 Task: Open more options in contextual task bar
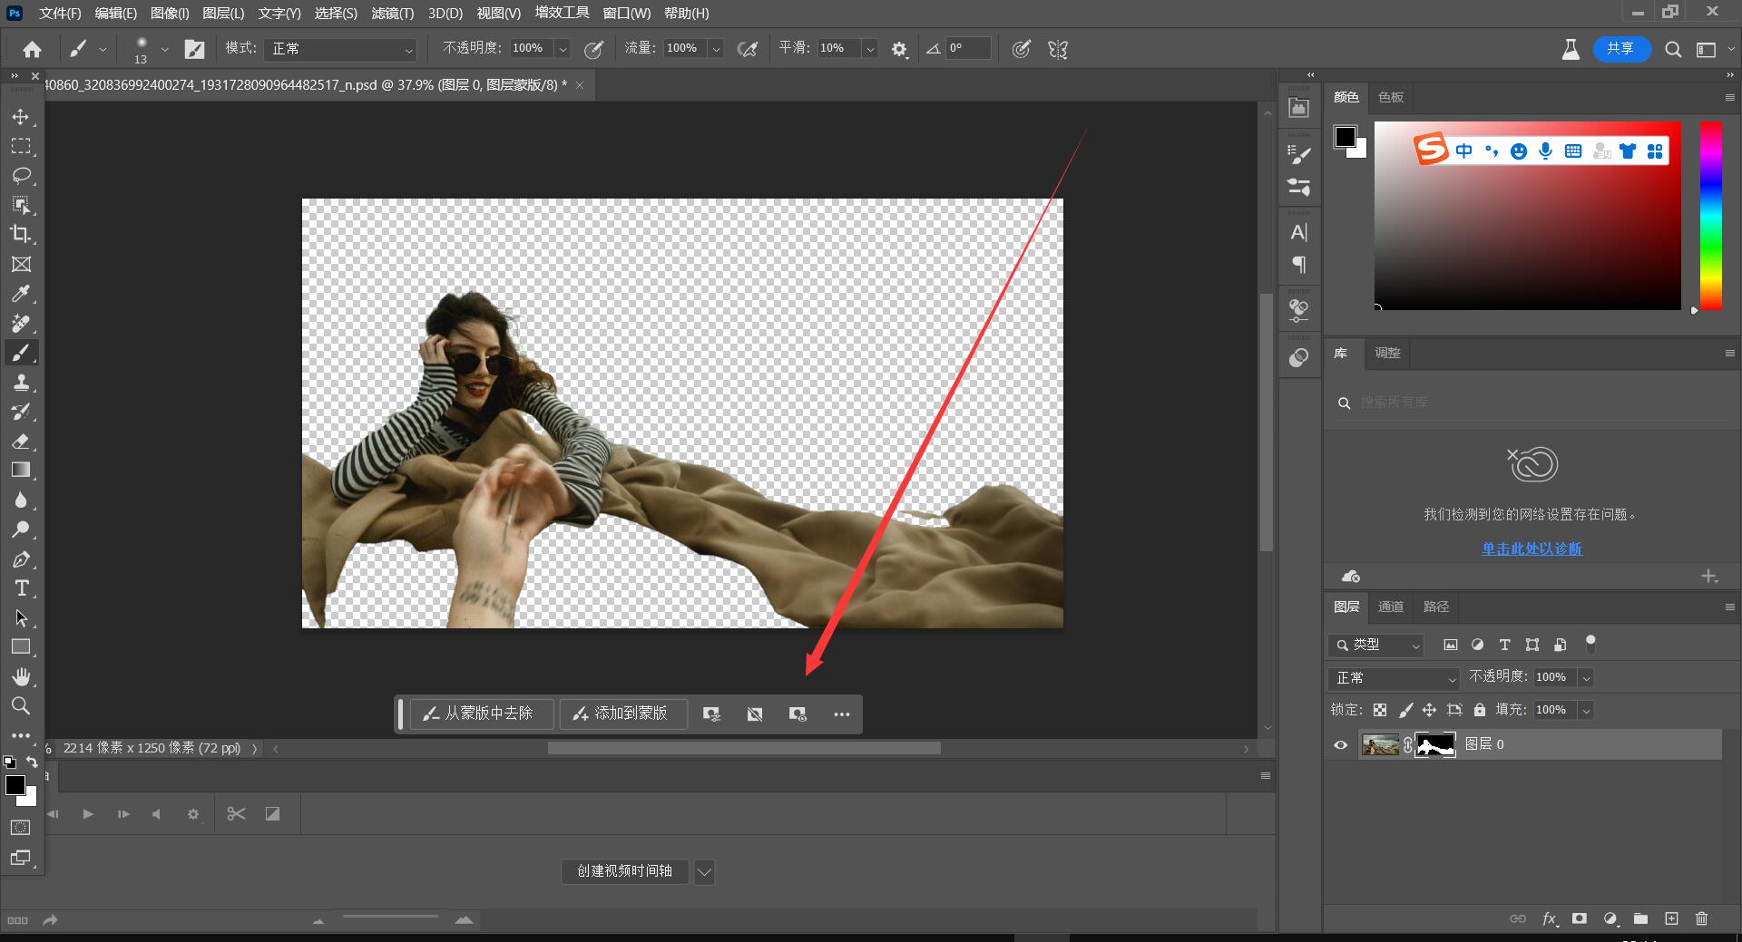coord(842,714)
